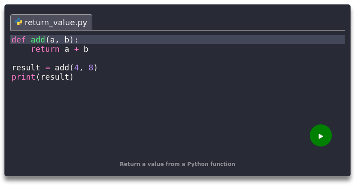
Task: Click the plus operator in the return statement
Action: coord(77,49)
